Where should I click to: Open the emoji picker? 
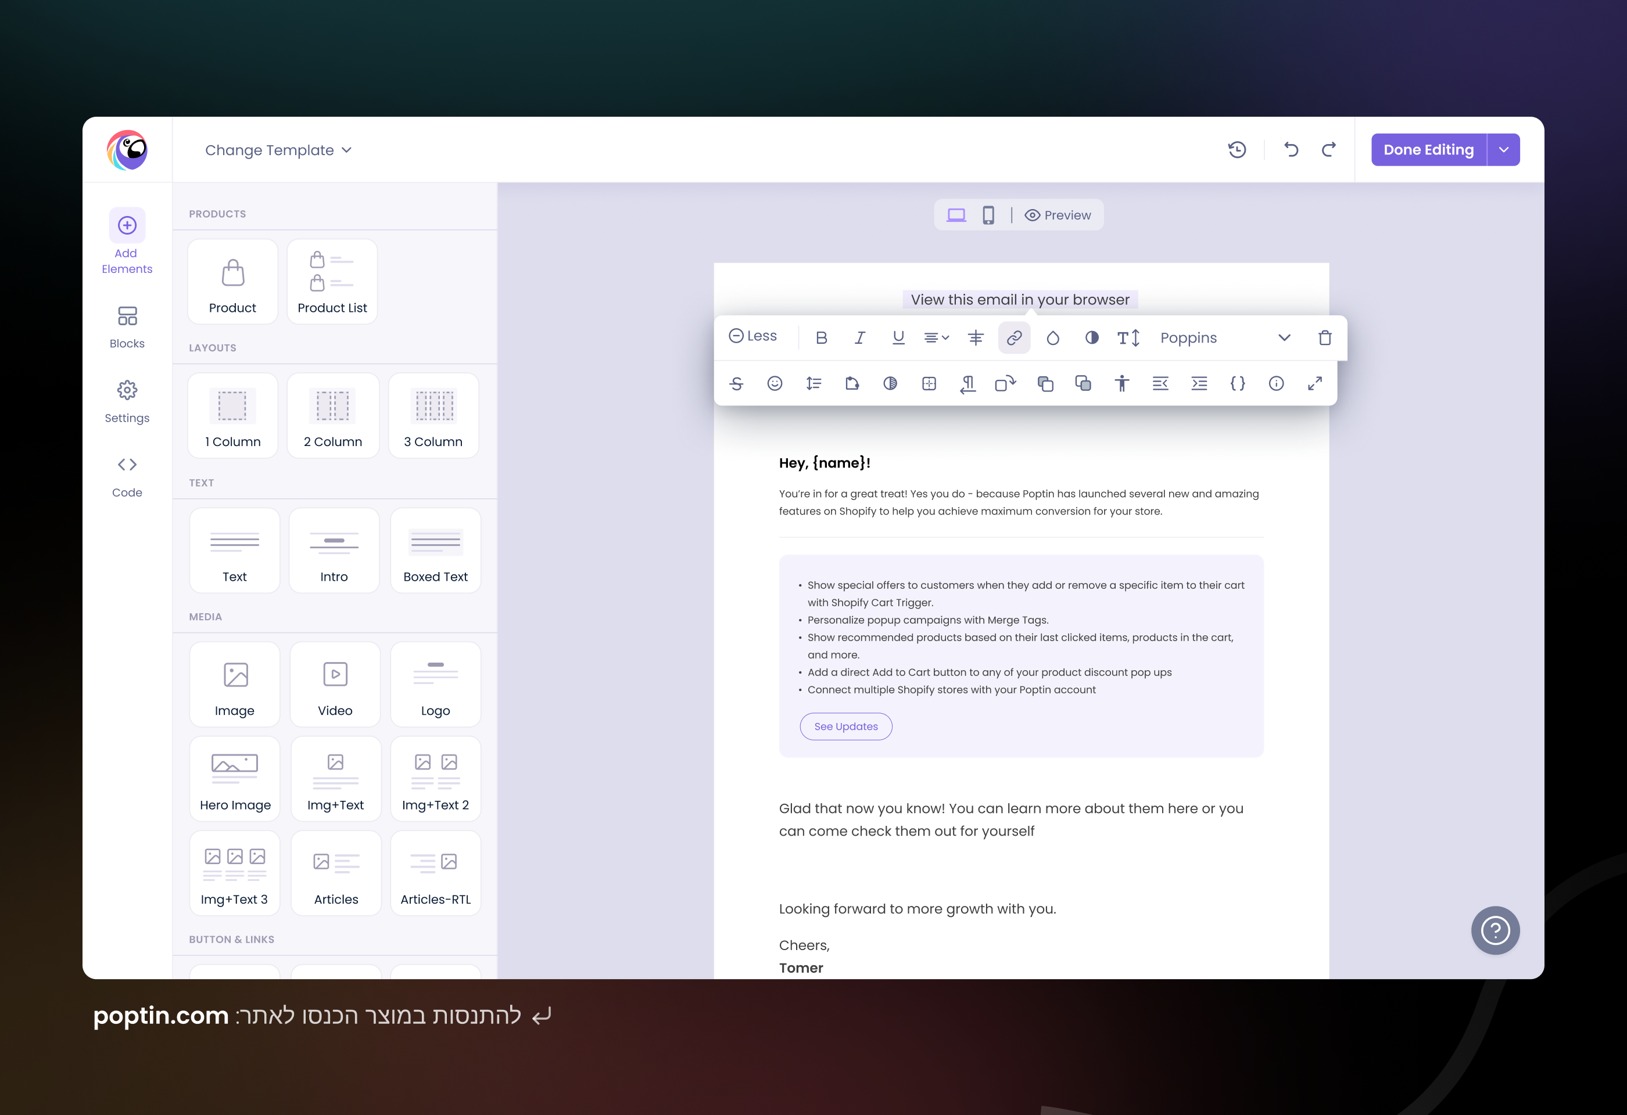[x=775, y=383]
